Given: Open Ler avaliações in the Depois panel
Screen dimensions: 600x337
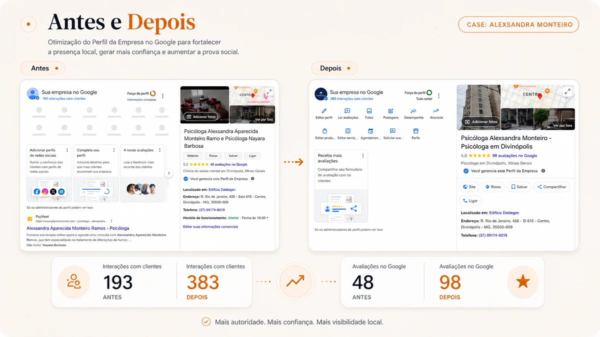Looking at the screenshot, I should pyautogui.click(x=348, y=113).
